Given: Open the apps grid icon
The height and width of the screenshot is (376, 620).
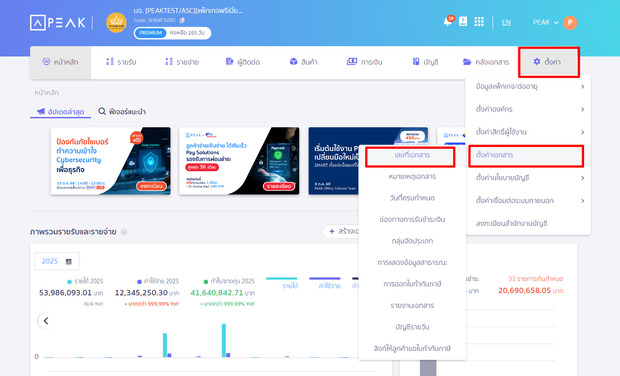Looking at the screenshot, I should [x=479, y=22].
